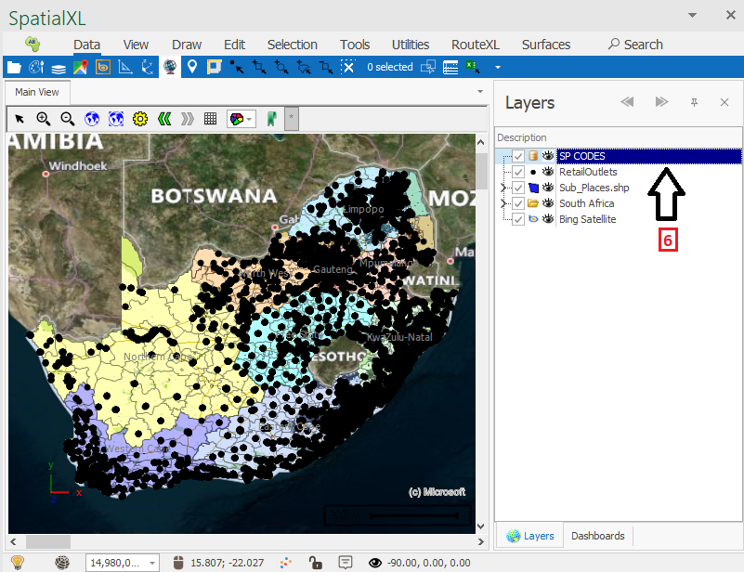Expand the Sub_Places.shp layer node
Viewport: 744px width, 572px height.
coord(503,188)
